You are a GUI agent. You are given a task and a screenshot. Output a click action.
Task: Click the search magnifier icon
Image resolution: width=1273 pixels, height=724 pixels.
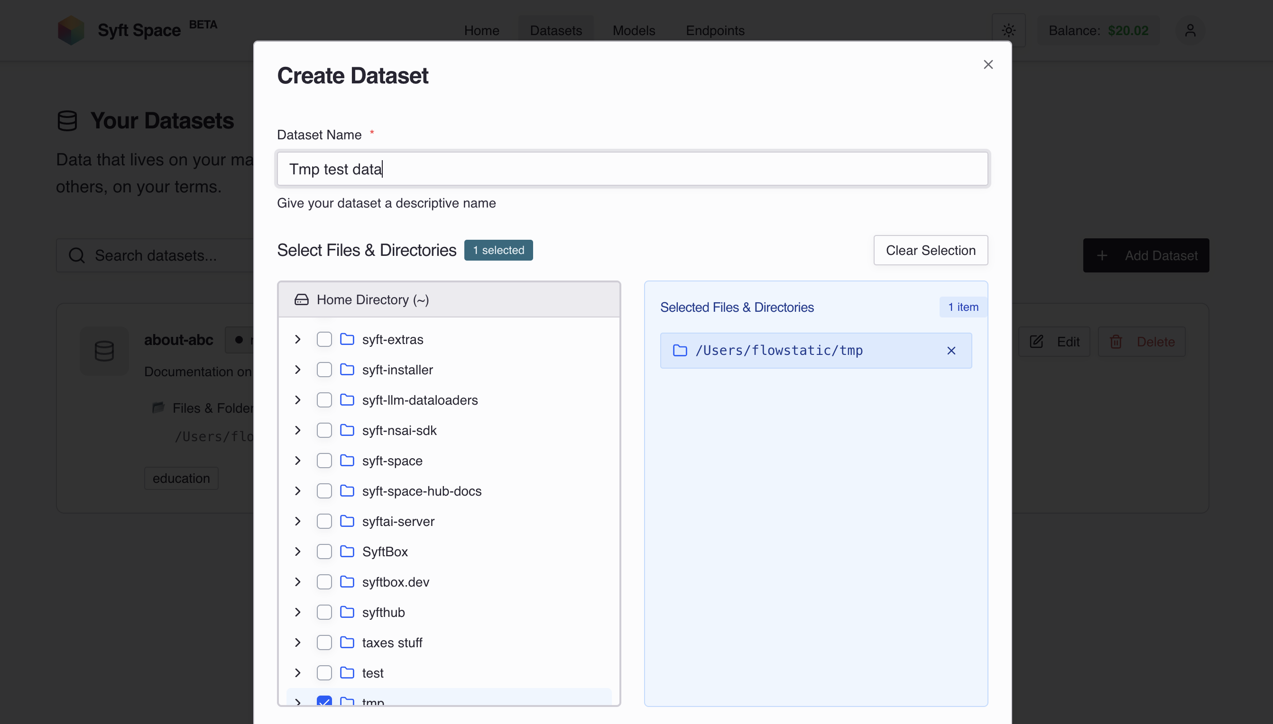[x=77, y=255]
